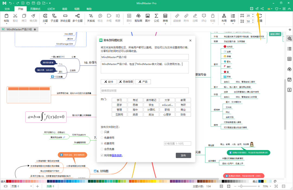Select the Free use (免费使用) radio option
This screenshot has width=293, height=190.
[102, 138]
